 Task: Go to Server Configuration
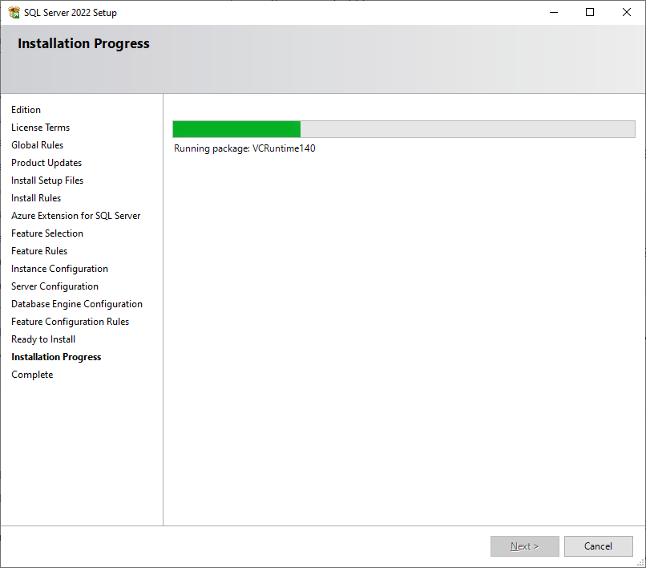pyautogui.click(x=54, y=286)
